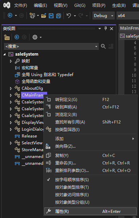Expand the DisplayView class node
The width and height of the screenshot is (139, 218).
point(11,122)
